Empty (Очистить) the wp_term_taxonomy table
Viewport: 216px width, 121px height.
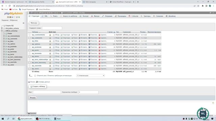tap(93, 63)
